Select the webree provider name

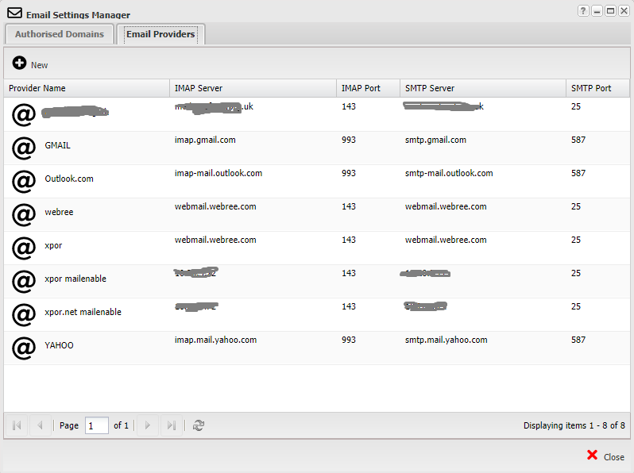pyautogui.click(x=59, y=212)
